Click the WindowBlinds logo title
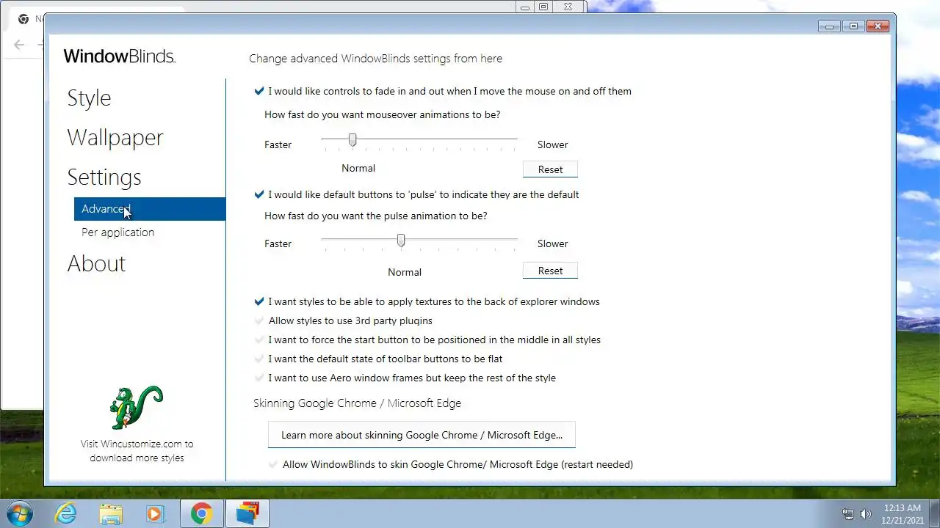This screenshot has width=940, height=528. pos(120,56)
